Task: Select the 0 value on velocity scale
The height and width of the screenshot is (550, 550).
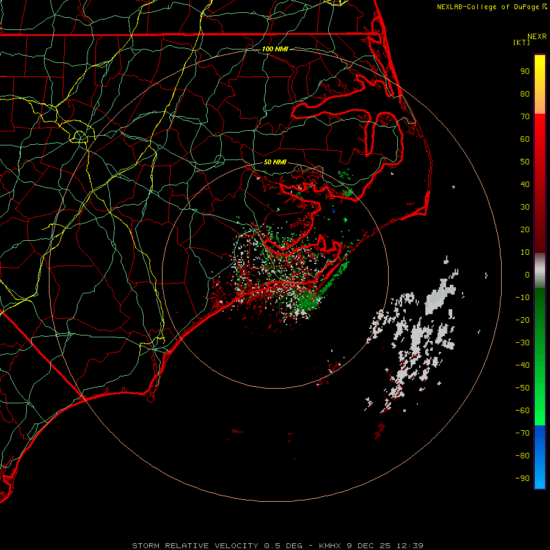Action: point(527,274)
